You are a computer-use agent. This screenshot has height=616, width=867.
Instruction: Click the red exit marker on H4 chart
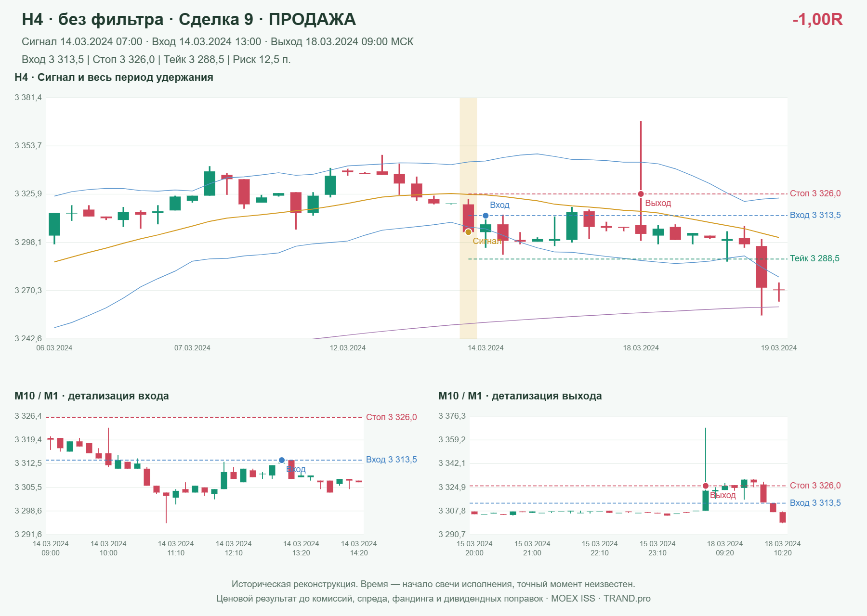[641, 194]
